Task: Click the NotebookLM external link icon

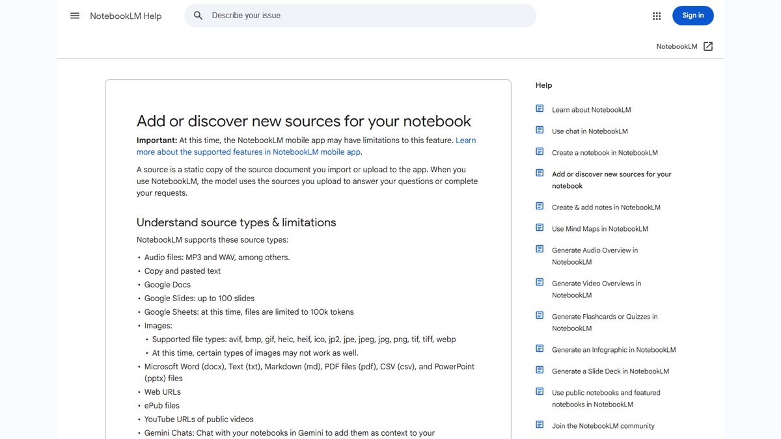Action: (x=708, y=46)
